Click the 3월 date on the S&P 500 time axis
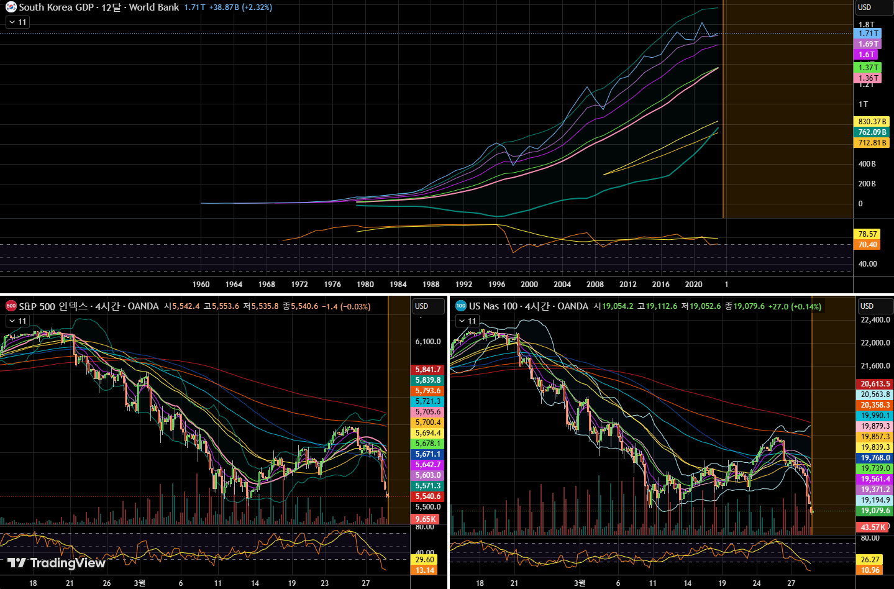Viewport: 894px width, 589px height. pyautogui.click(x=139, y=583)
